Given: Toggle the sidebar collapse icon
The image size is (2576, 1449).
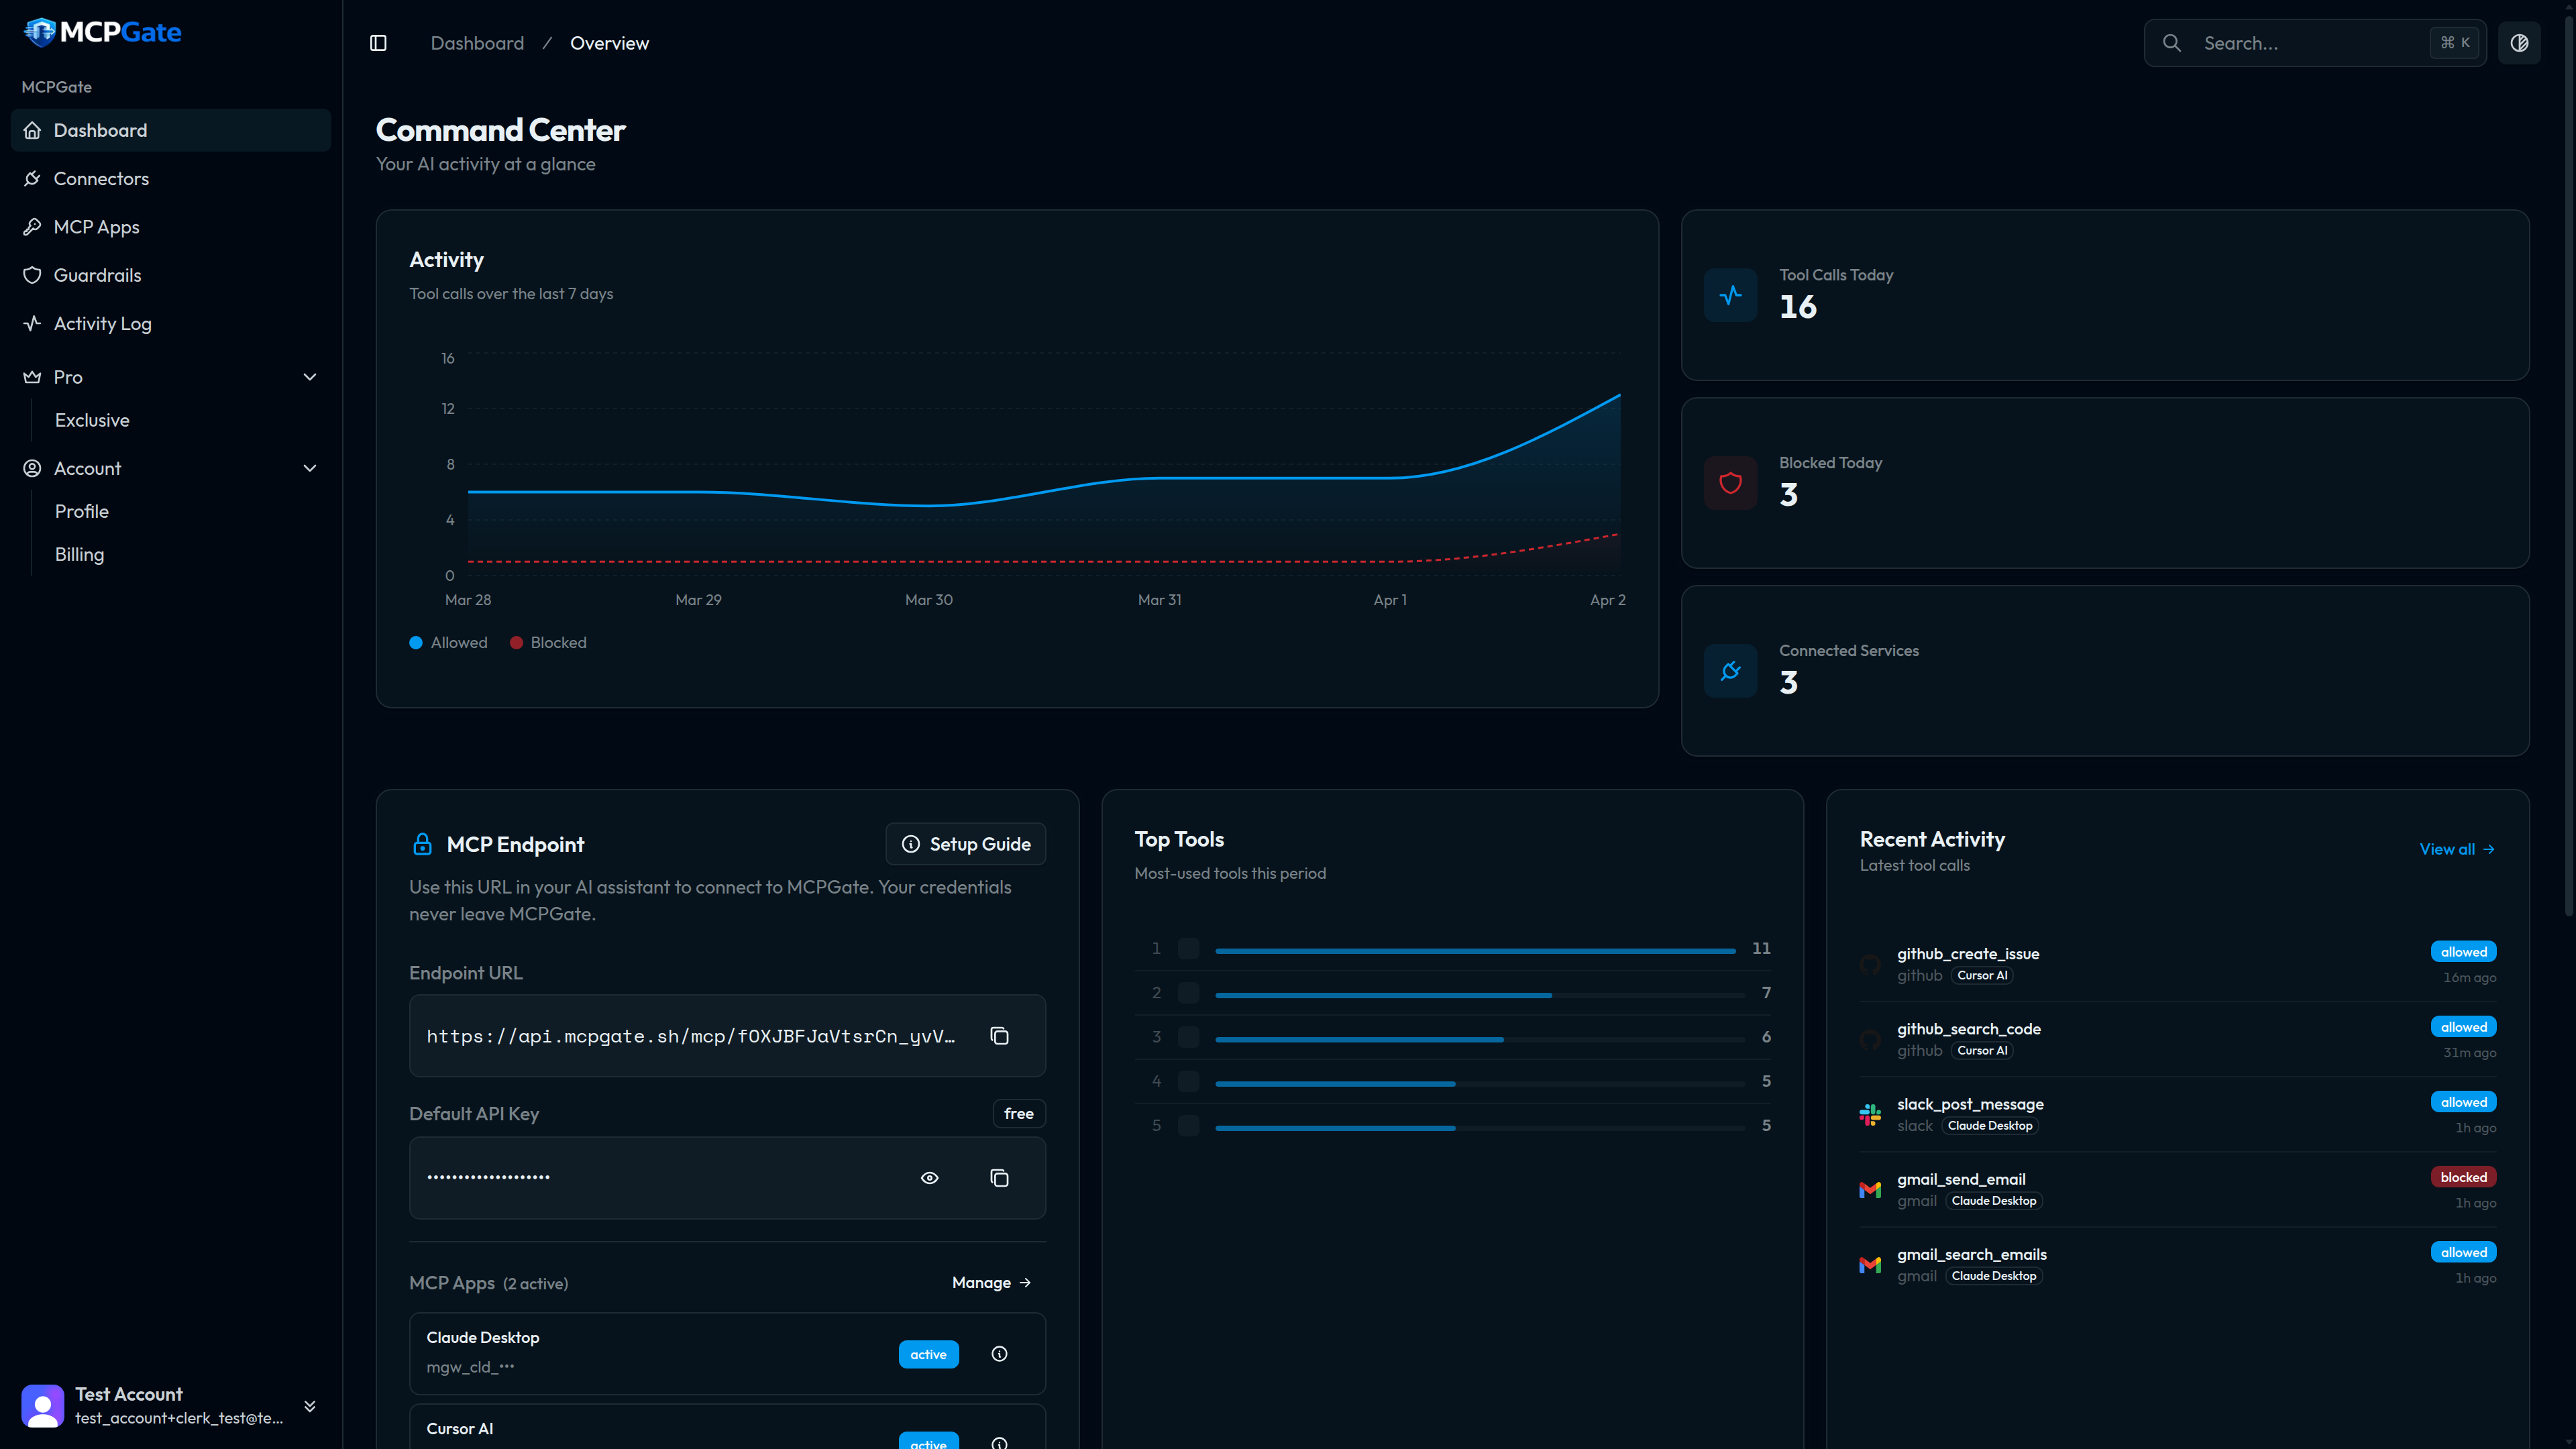Looking at the screenshot, I should coord(378,42).
